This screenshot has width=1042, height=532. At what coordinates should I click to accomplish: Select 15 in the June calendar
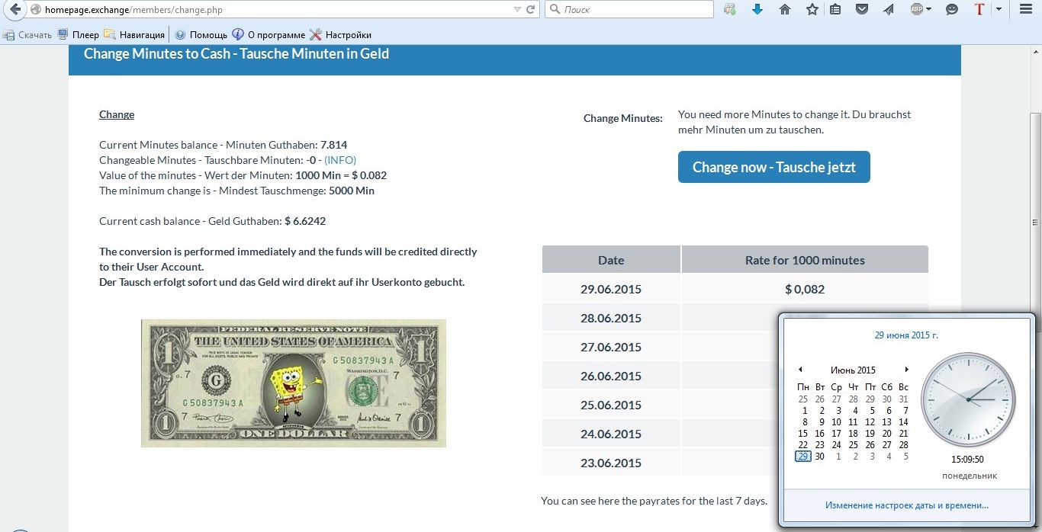coord(803,434)
